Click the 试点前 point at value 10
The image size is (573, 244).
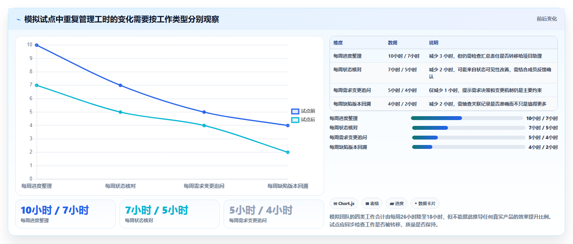37,45
